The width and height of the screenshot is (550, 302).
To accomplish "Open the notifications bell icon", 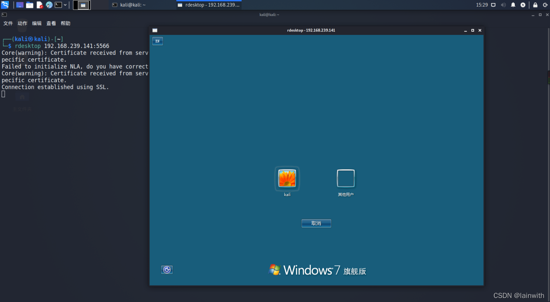I will point(513,5).
